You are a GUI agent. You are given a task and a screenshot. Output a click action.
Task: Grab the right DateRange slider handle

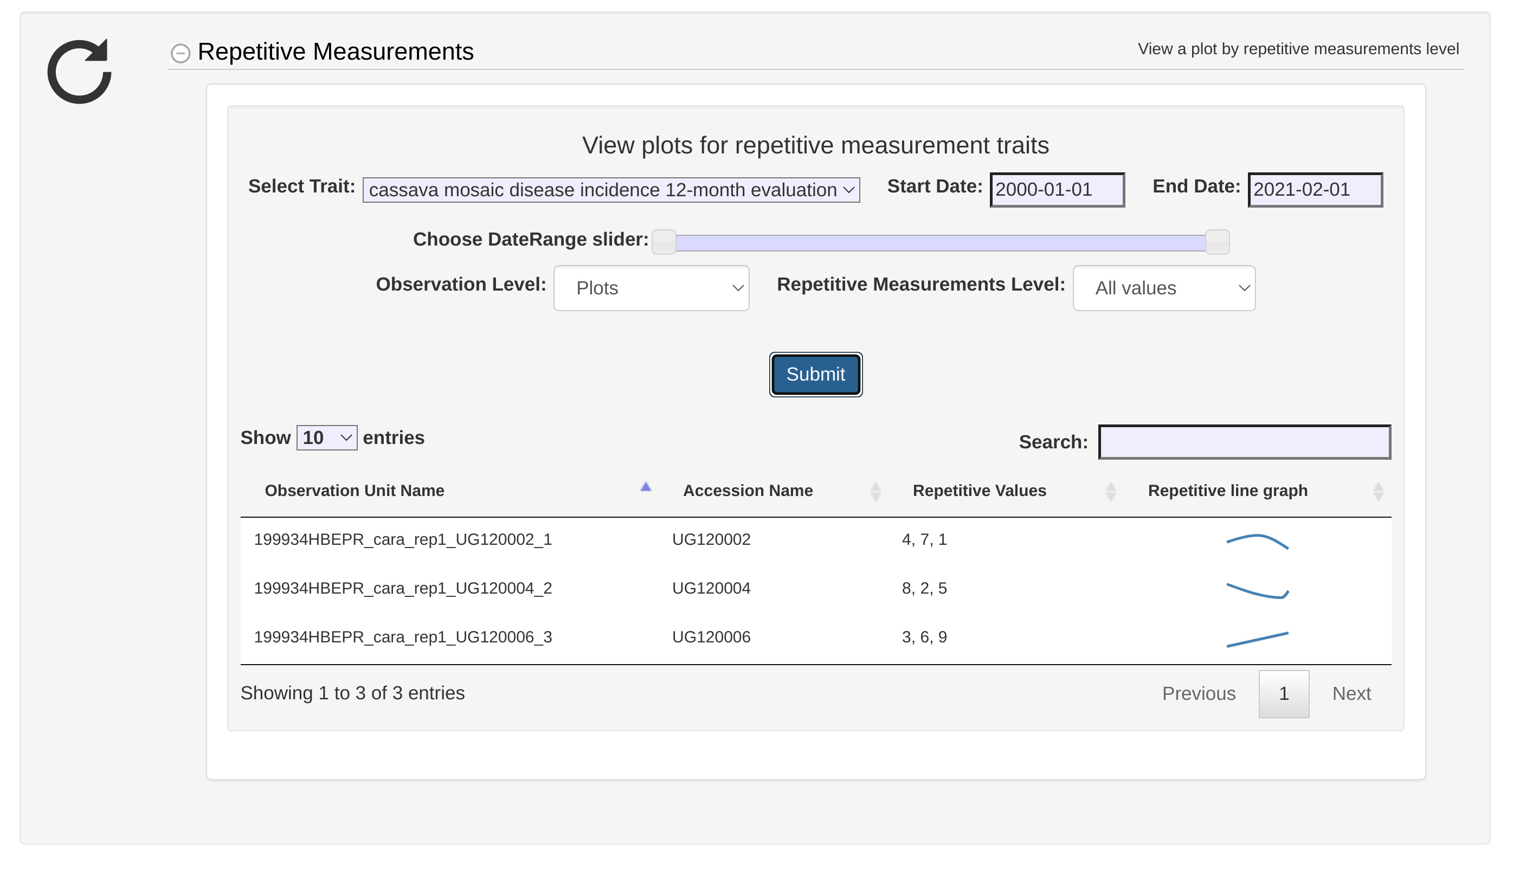(x=1217, y=242)
